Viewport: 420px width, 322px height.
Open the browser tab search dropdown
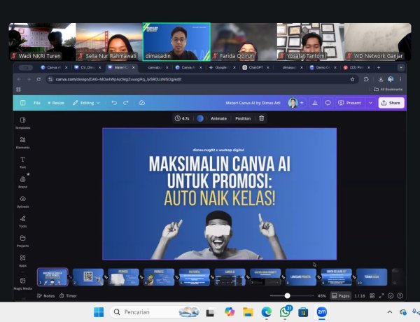(401, 67)
